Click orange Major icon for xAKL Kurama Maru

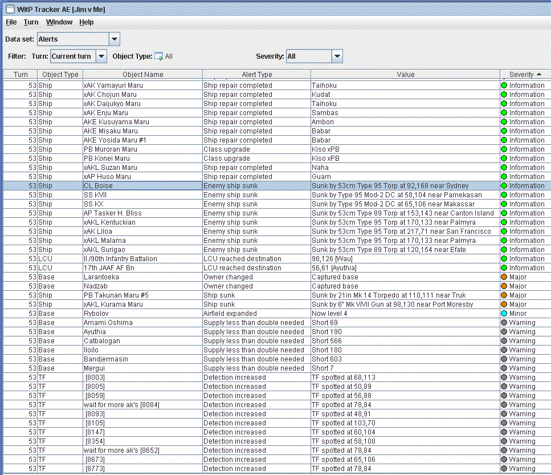tap(504, 305)
